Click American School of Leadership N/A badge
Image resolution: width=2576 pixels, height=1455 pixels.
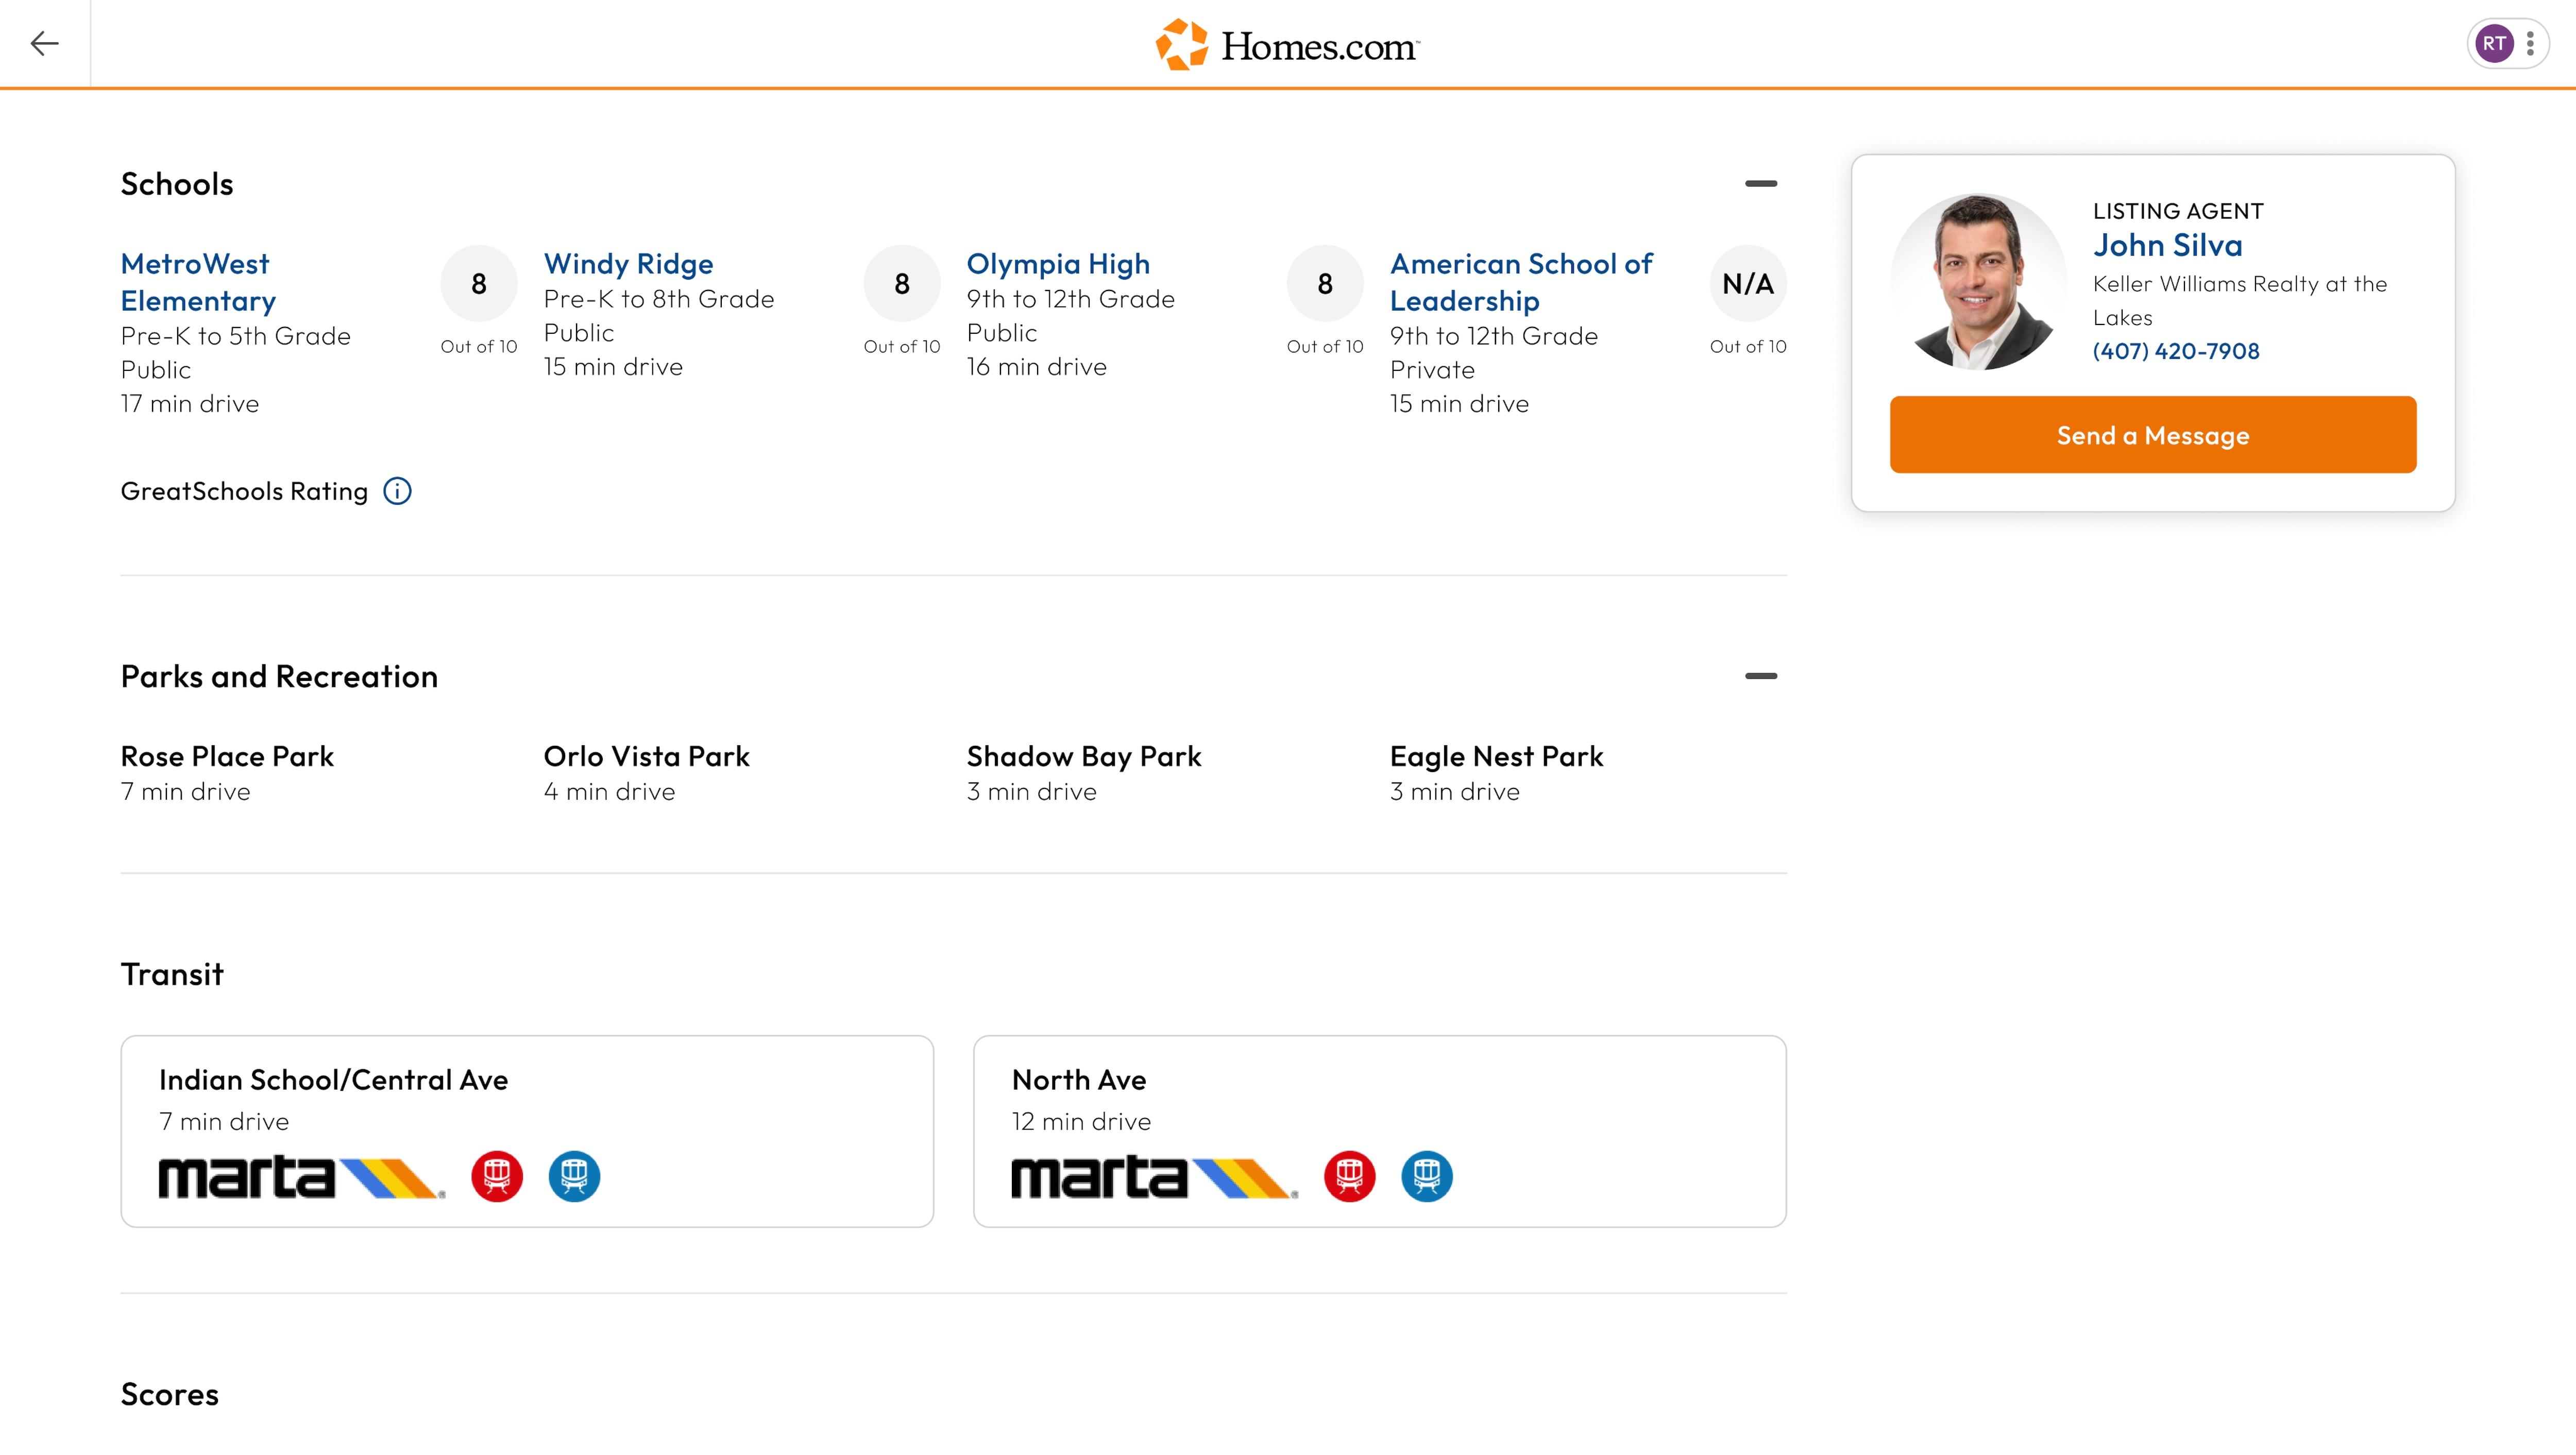click(1748, 284)
